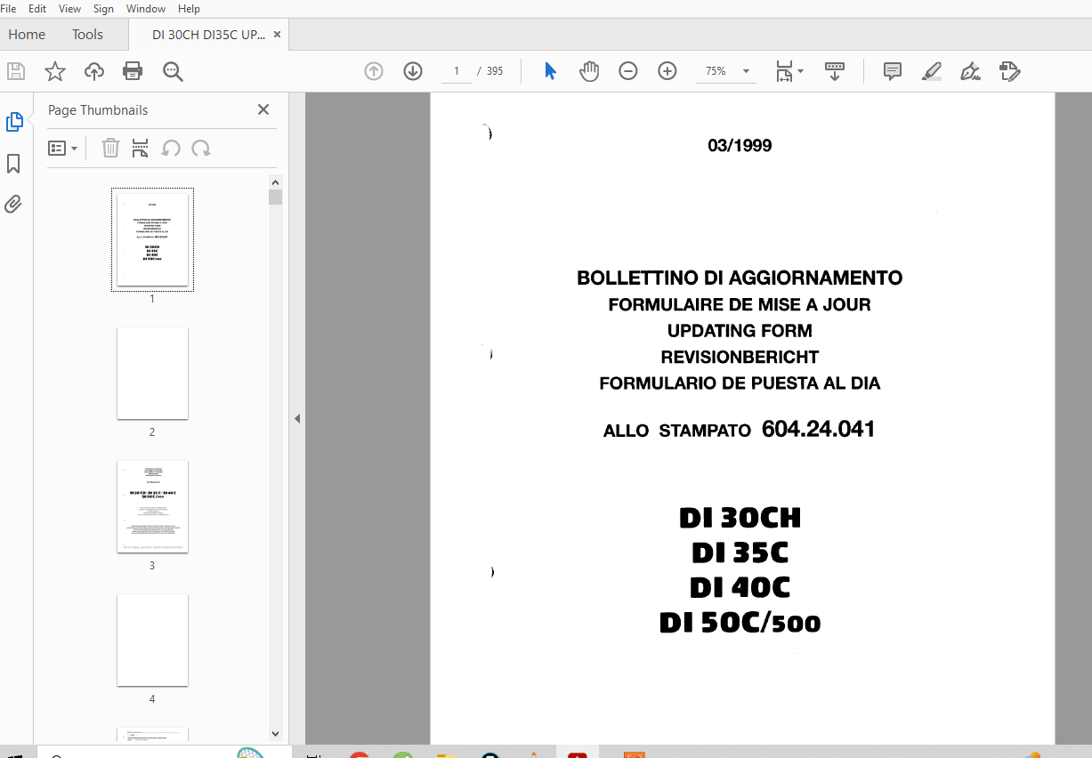Viewport: 1092px width, 758px height.
Task: Open the View menu
Action: pyautogui.click(x=69, y=9)
